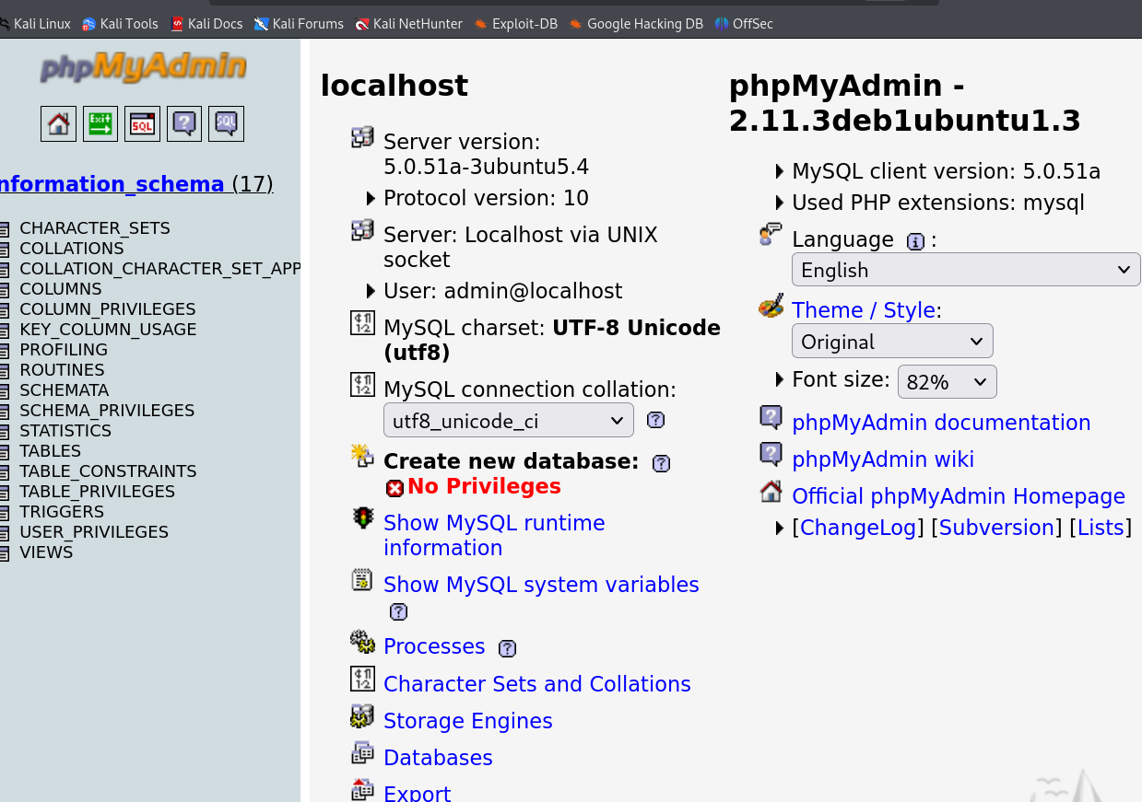This screenshot has width=1142, height=802.
Task: Click the info icon beside Language
Action: click(x=915, y=241)
